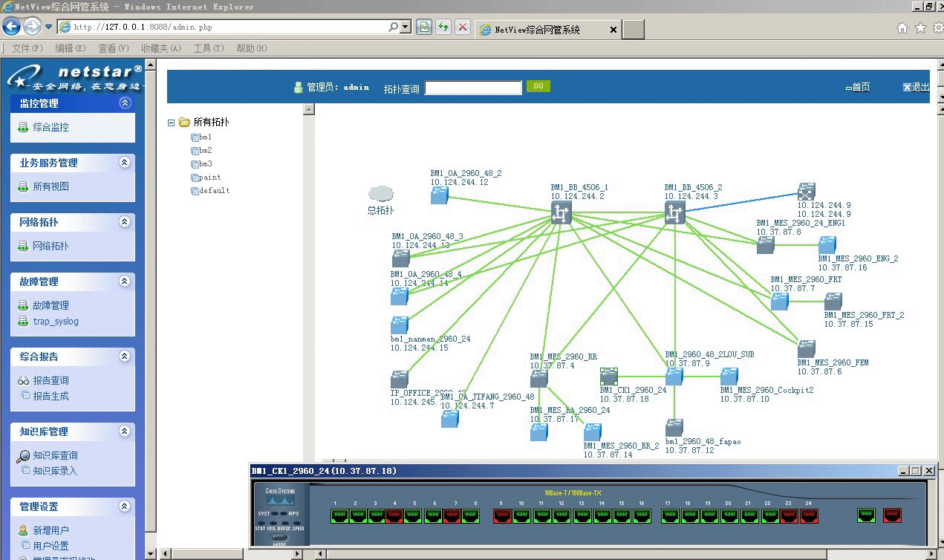
Task: Select the BM1_MES_2960_FRT switch icon
Action: coord(779,301)
